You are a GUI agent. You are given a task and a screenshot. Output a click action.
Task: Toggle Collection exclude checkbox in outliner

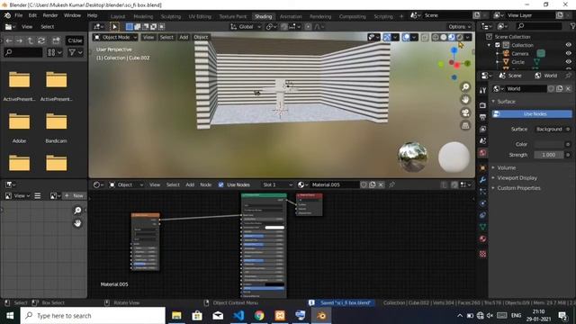coord(498,45)
